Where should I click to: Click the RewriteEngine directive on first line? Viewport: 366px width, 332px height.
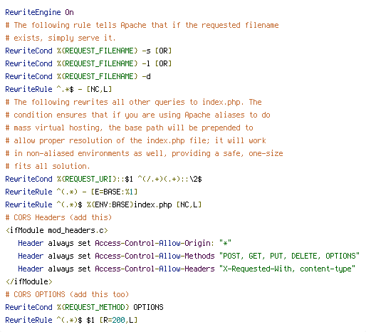click(x=33, y=12)
